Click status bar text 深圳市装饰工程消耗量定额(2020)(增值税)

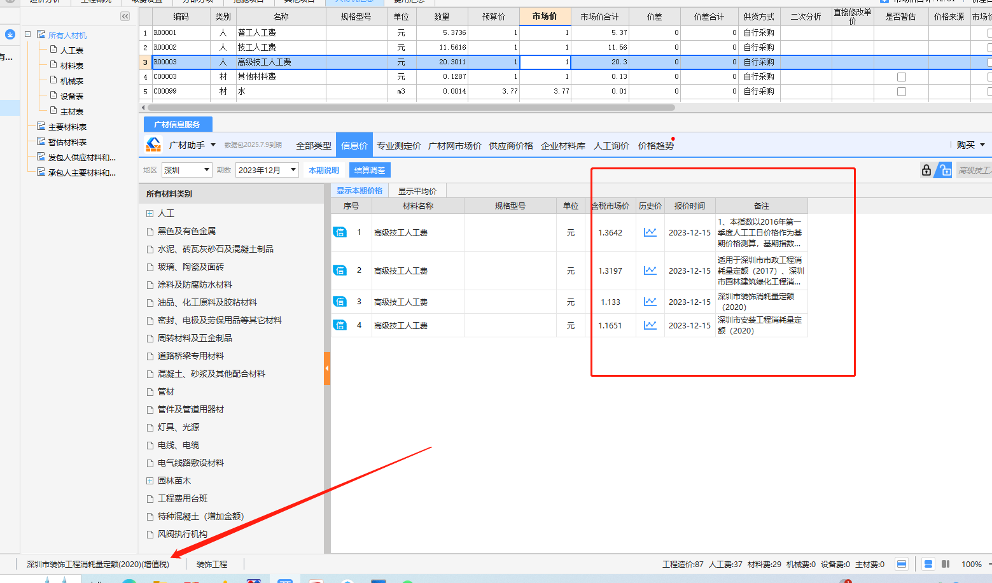[98, 564]
